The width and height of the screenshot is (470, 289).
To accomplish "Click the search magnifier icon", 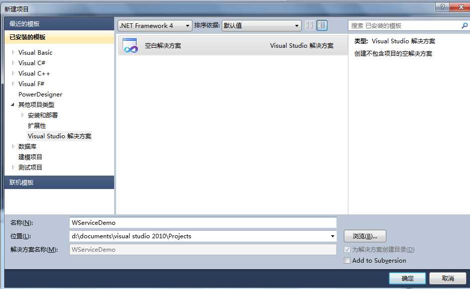I will tap(465, 26).
